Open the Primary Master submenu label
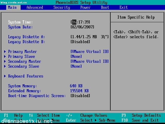Image resolution: width=165 pixels, height=124 pixels. (22, 52)
